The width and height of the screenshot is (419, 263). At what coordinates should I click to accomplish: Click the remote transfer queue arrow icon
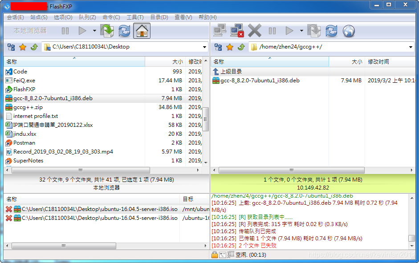tap(314, 31)
